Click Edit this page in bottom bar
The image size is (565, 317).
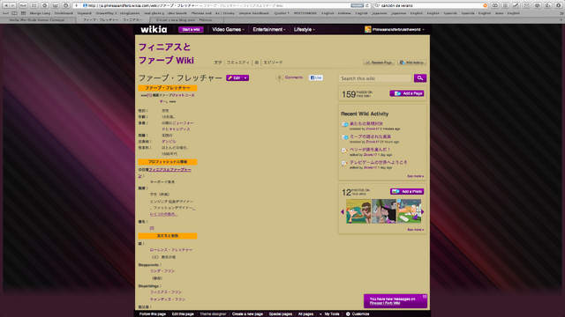183,313
